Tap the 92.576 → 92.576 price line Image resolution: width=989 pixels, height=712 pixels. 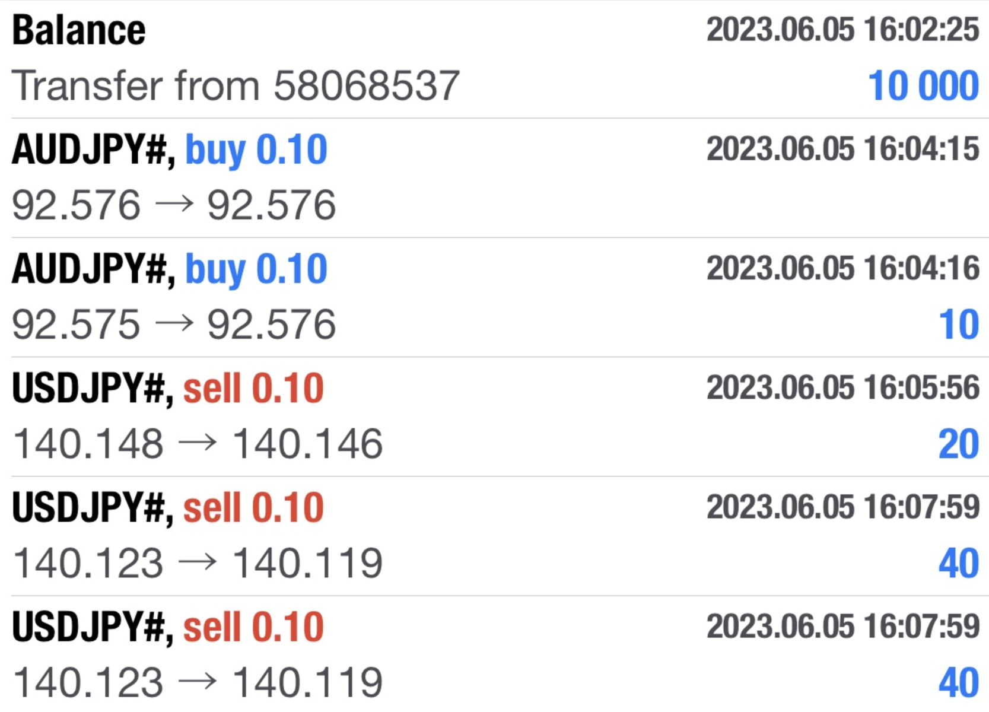point(174,205)
